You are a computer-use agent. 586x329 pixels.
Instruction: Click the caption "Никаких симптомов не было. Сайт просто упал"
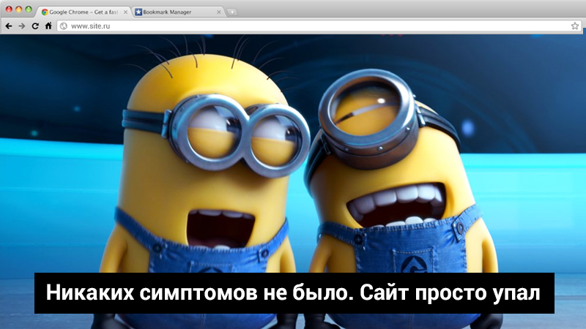pos(294,293)
